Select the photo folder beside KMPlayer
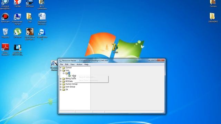Image resolution: width=221 pixels, height=124 pixels. pos(42,4)
